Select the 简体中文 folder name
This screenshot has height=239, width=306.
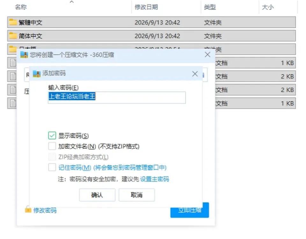coord(30,36)
